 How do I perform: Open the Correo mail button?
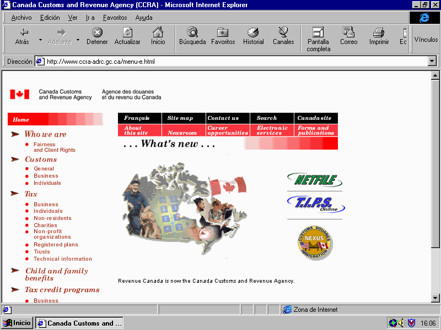(348, 36)
